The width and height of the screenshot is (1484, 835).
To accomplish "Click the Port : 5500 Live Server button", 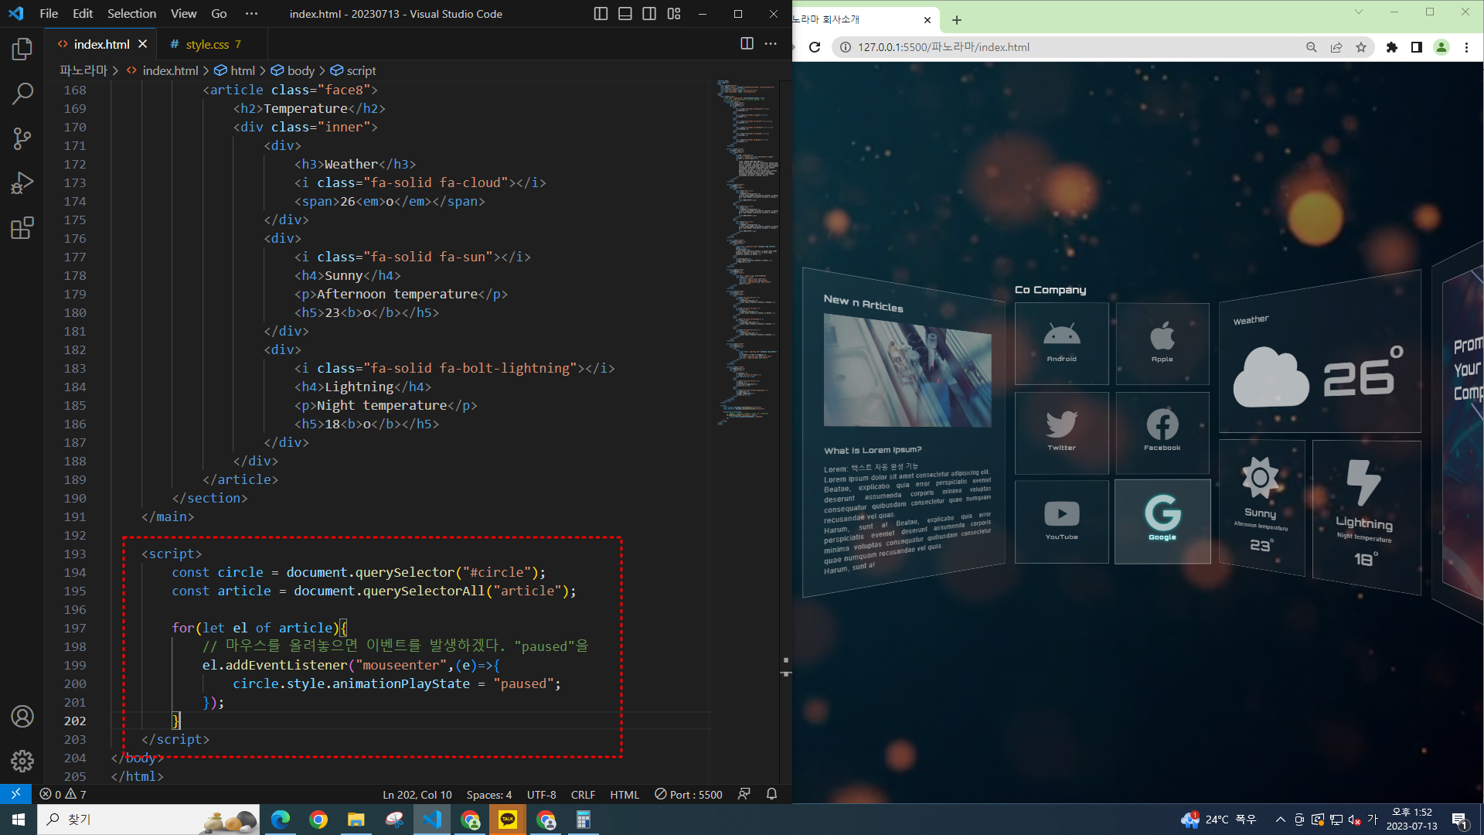I will (x=688, y=794).
